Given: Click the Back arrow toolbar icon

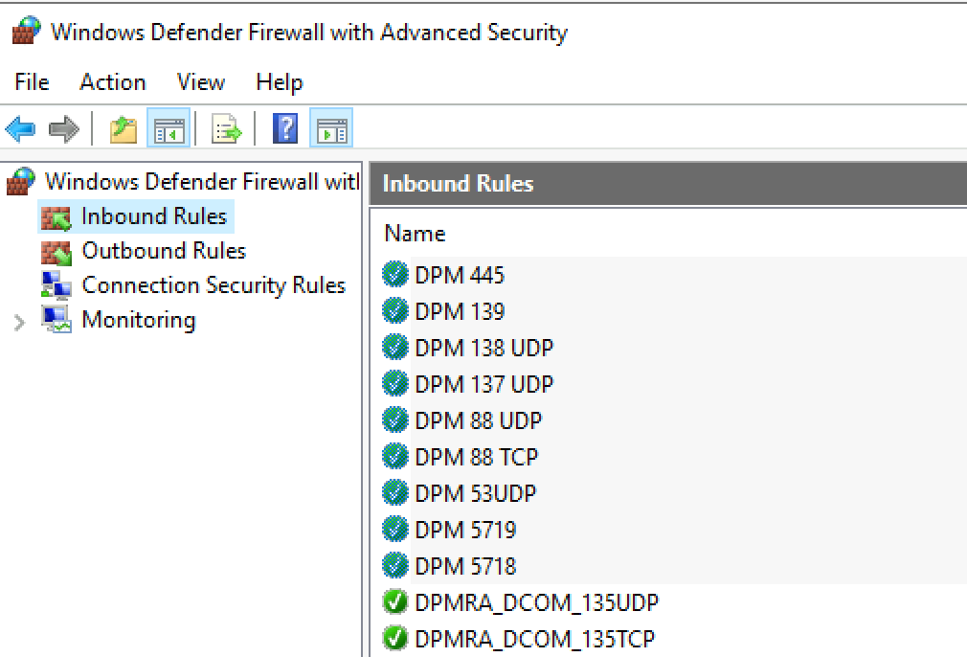Looking at the screenshot, I should [x=20, y=129].
